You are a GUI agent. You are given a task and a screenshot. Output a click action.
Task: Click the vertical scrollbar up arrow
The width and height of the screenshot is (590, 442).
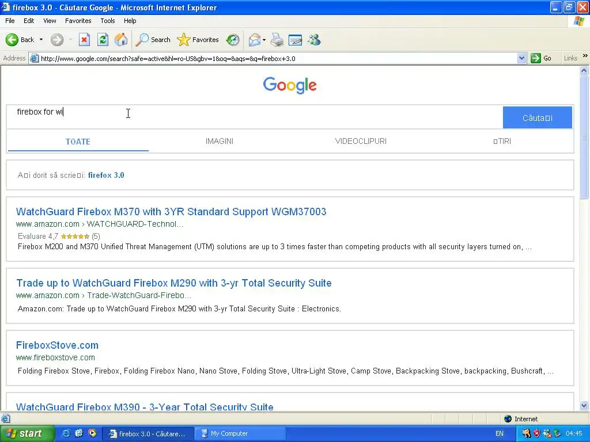[x=584, y=71]
